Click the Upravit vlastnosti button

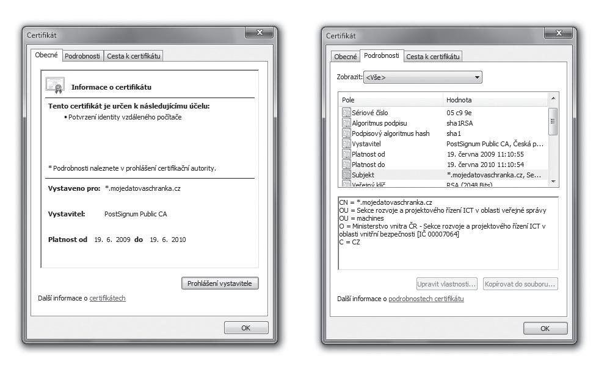click(447, 284)
